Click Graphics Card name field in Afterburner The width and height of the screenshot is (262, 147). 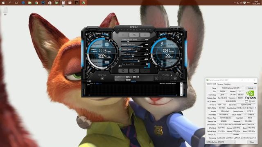coord(134,77)
